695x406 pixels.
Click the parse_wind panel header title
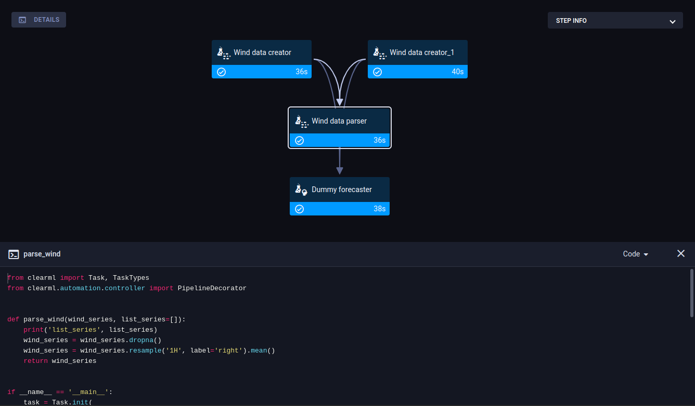[x=42, y=254]
